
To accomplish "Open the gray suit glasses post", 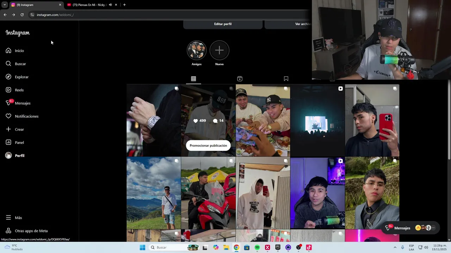I will (372, 193).
